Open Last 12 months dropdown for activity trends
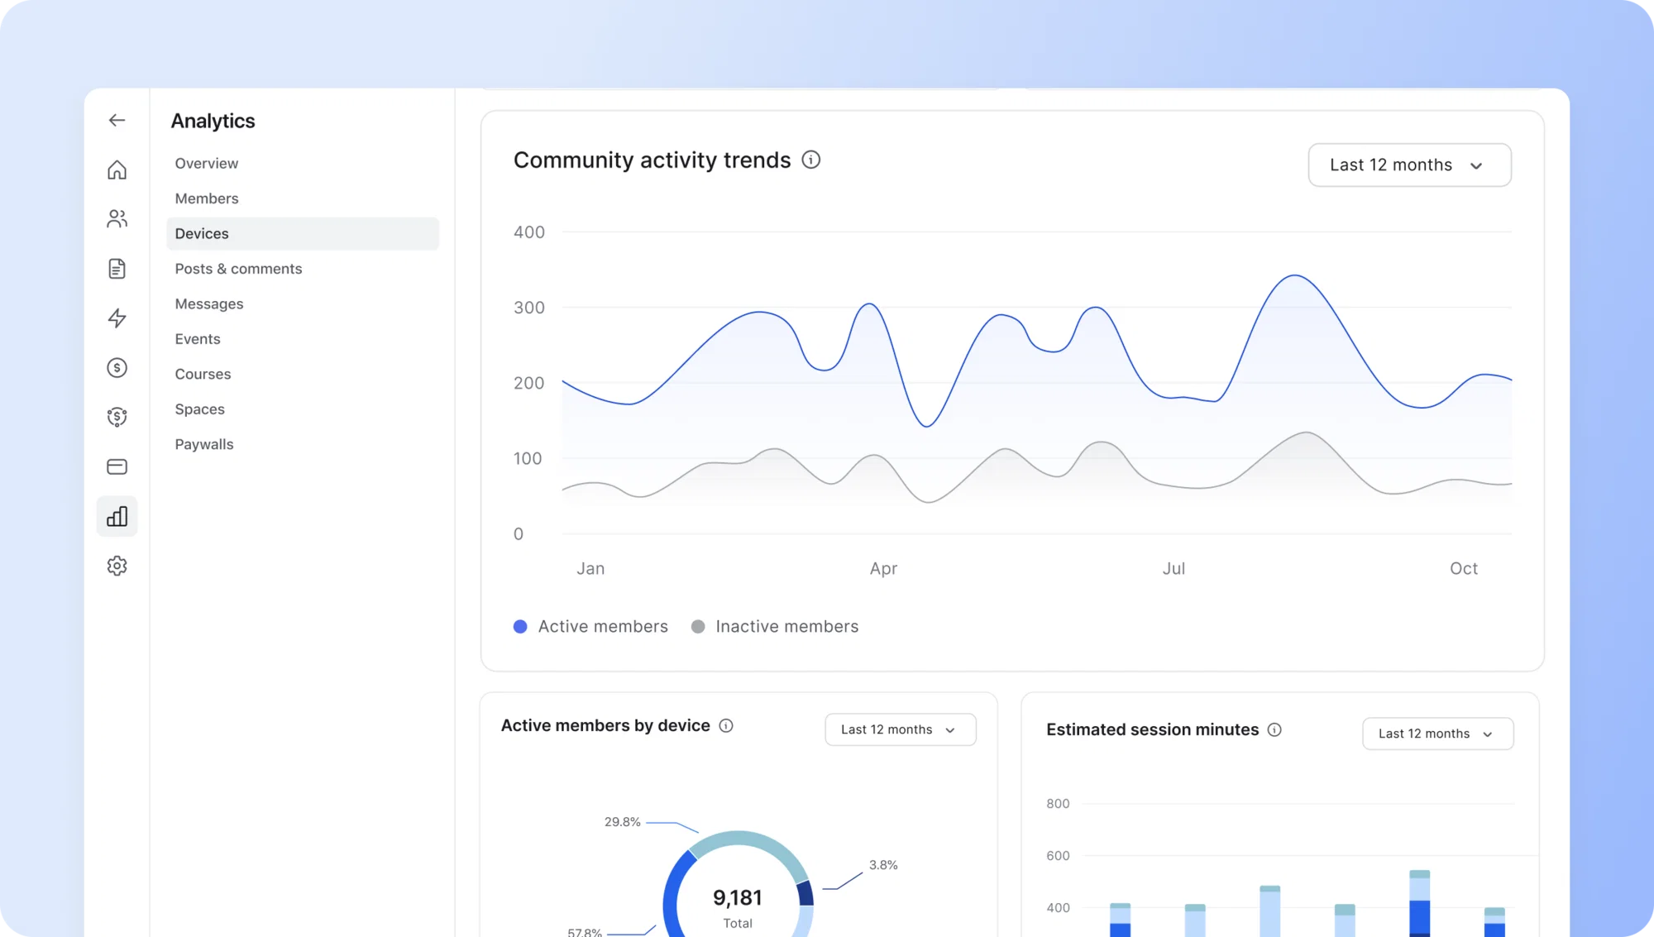 point(1409,165)
